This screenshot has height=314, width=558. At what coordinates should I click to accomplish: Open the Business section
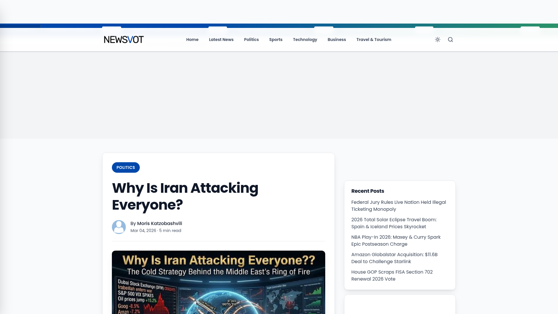337,40
